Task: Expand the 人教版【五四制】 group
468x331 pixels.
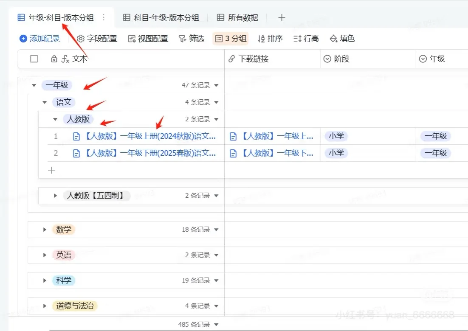Action: (x=55, y=196)
